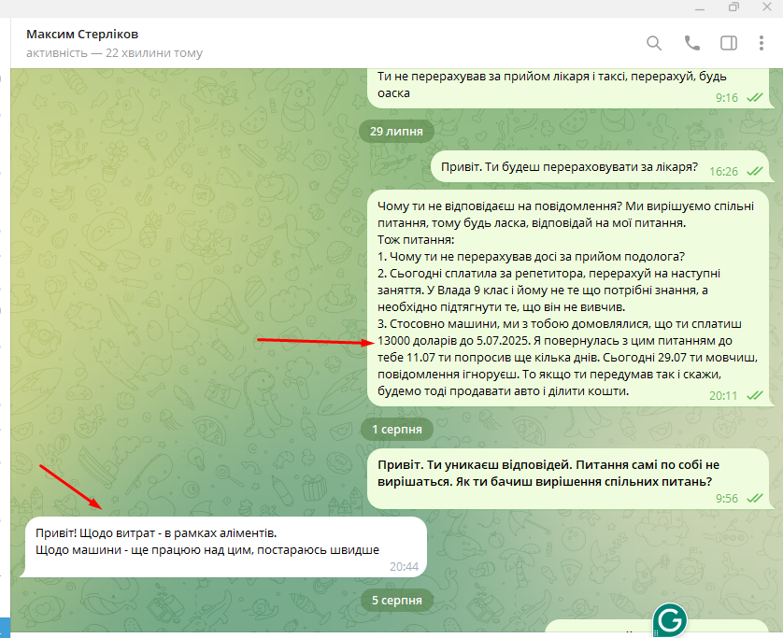The image size is (783, 638).
Task: Open the three-dot chat menu
Action: (761, 43)
